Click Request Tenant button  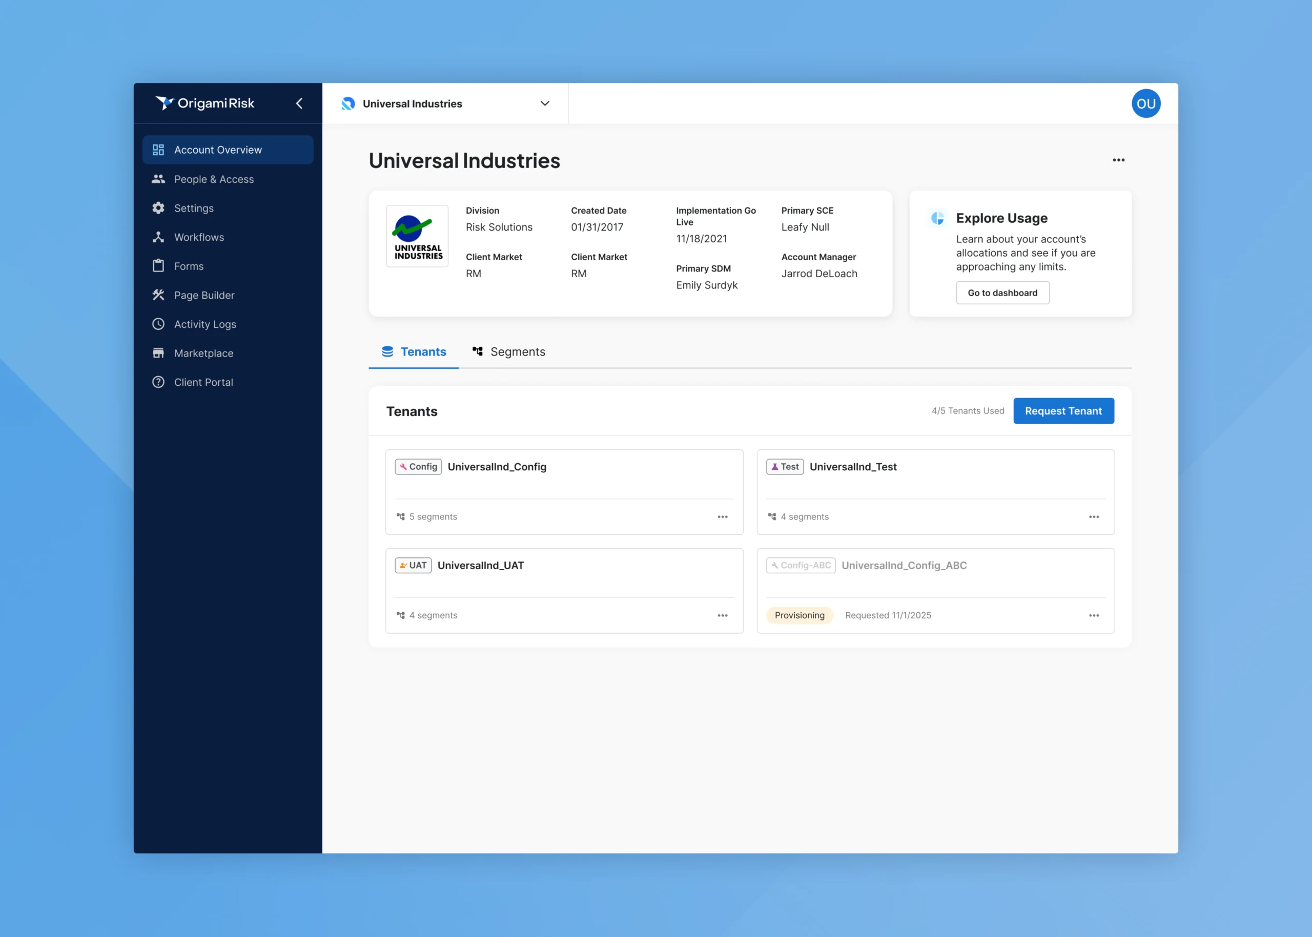[x=1063, y=411]
